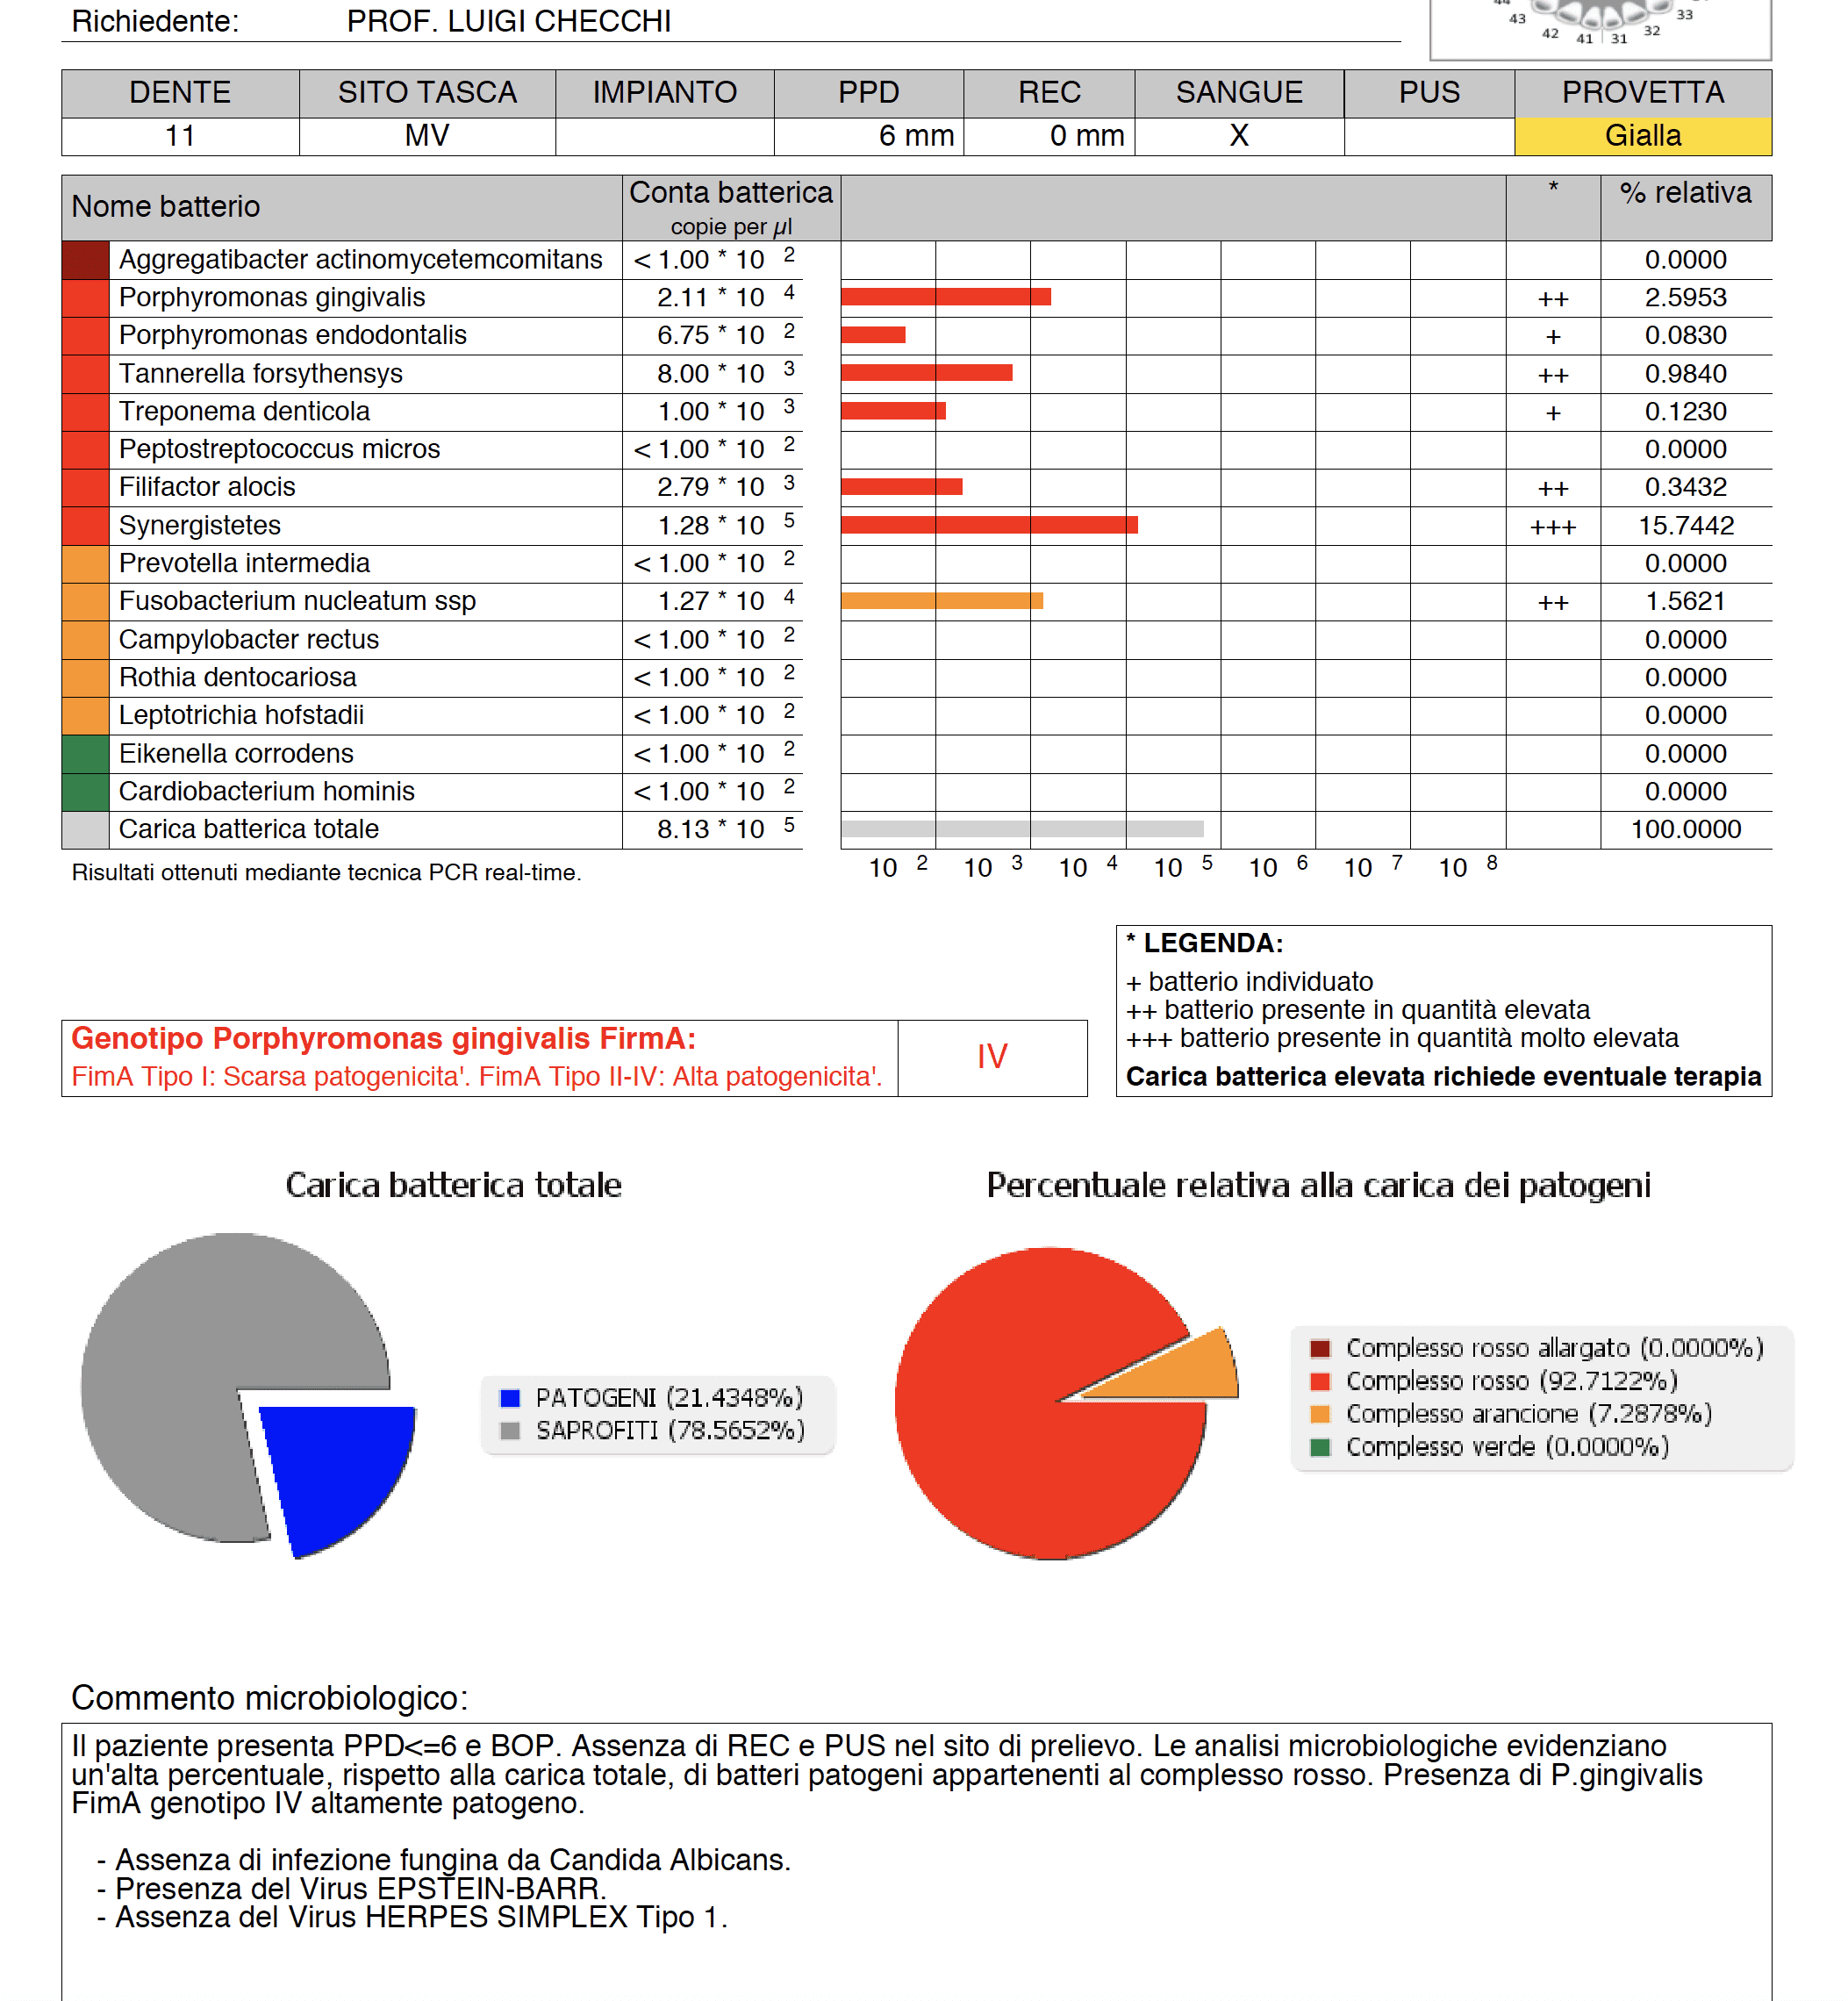1848x2001 pixels.
Task: Click the yellow 'Gialla' provetta cell
Action: [1642, 136]
